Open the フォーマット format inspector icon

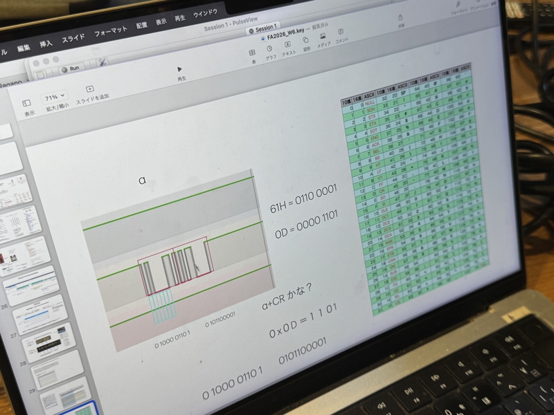pos(458,5)
